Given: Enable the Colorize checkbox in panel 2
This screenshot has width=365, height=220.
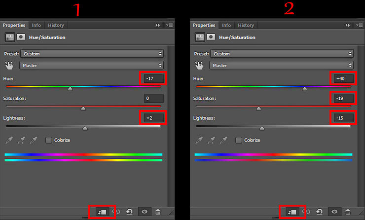Looking at the screenshot, I should [x=239, y=140].
